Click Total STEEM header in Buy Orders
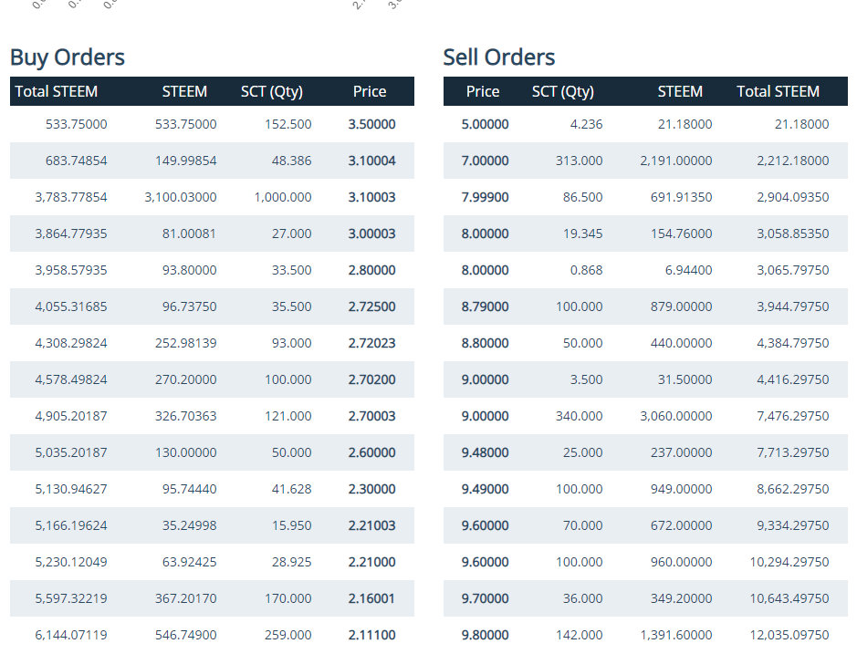Viewport: 857px width, 654px height. [x=57, y=91]
